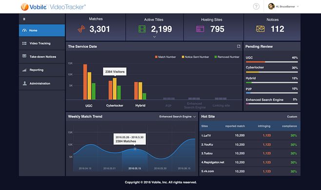321x190 pixels.
Task: Click the hamburger menu icon in sidebar
Action: pos(24,19)
